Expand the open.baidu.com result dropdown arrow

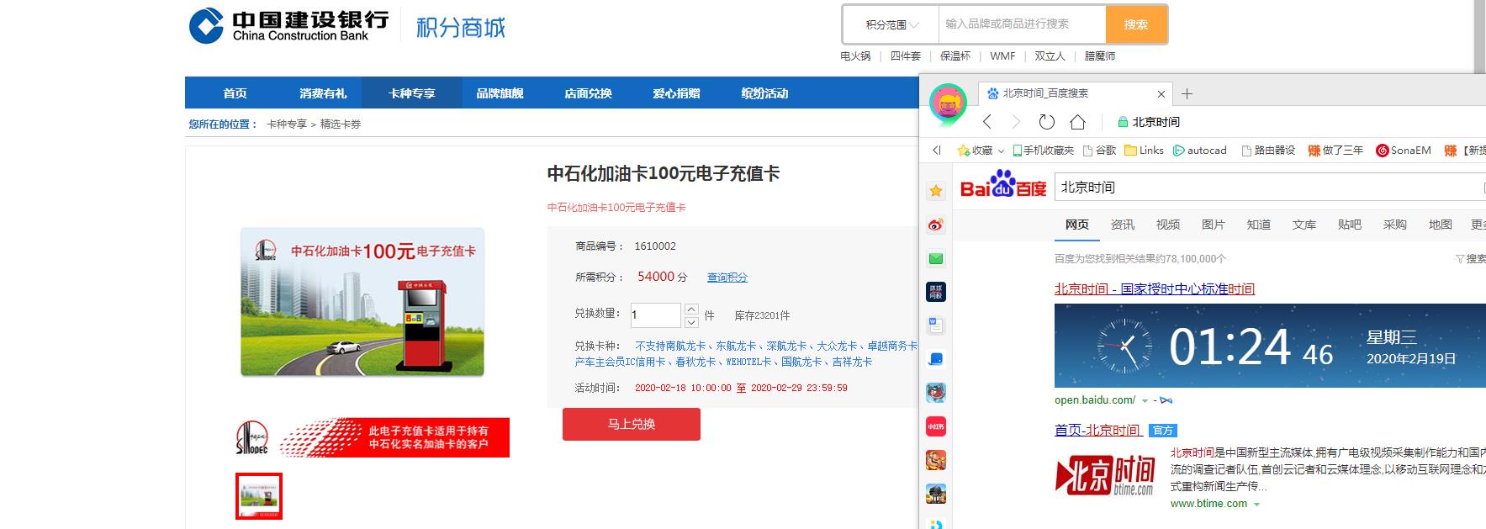[1145, 401]
